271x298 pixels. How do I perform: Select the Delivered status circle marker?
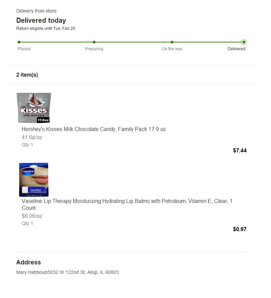(244, 42)
